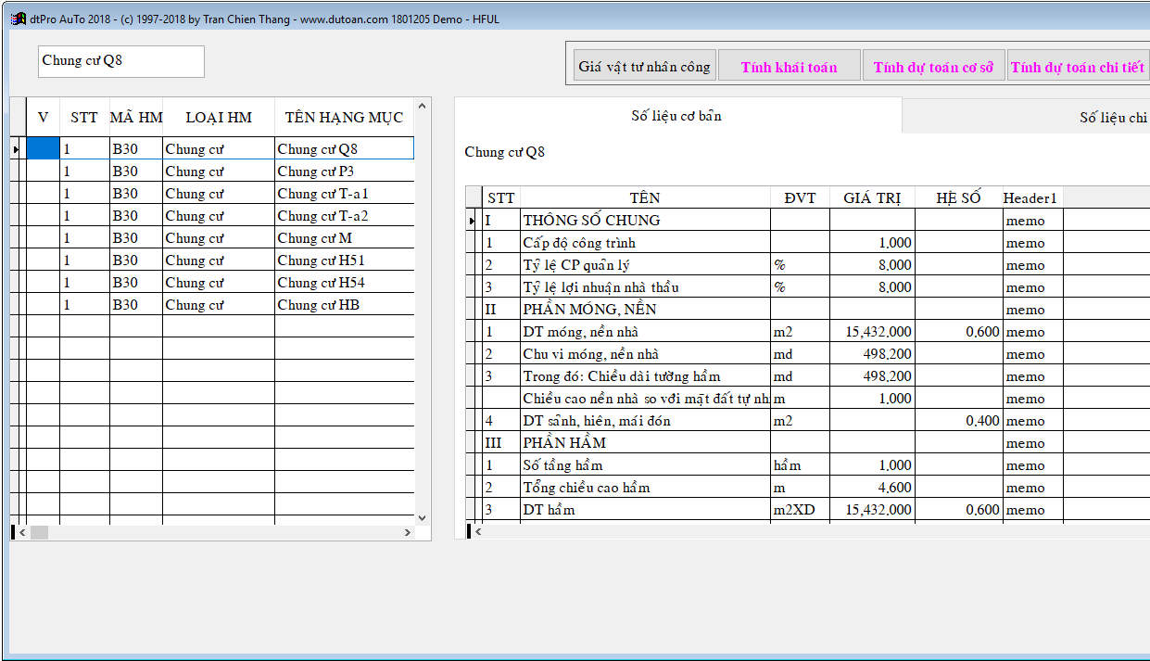Click the down arrow of the project list scrollbar
Viewport: 1150px width, 661px height.
pyautogui.click(x=422, y=517)
